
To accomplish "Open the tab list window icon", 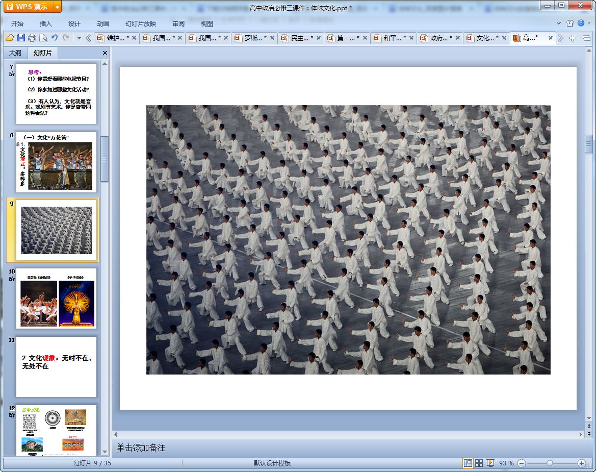I will 586,38.
